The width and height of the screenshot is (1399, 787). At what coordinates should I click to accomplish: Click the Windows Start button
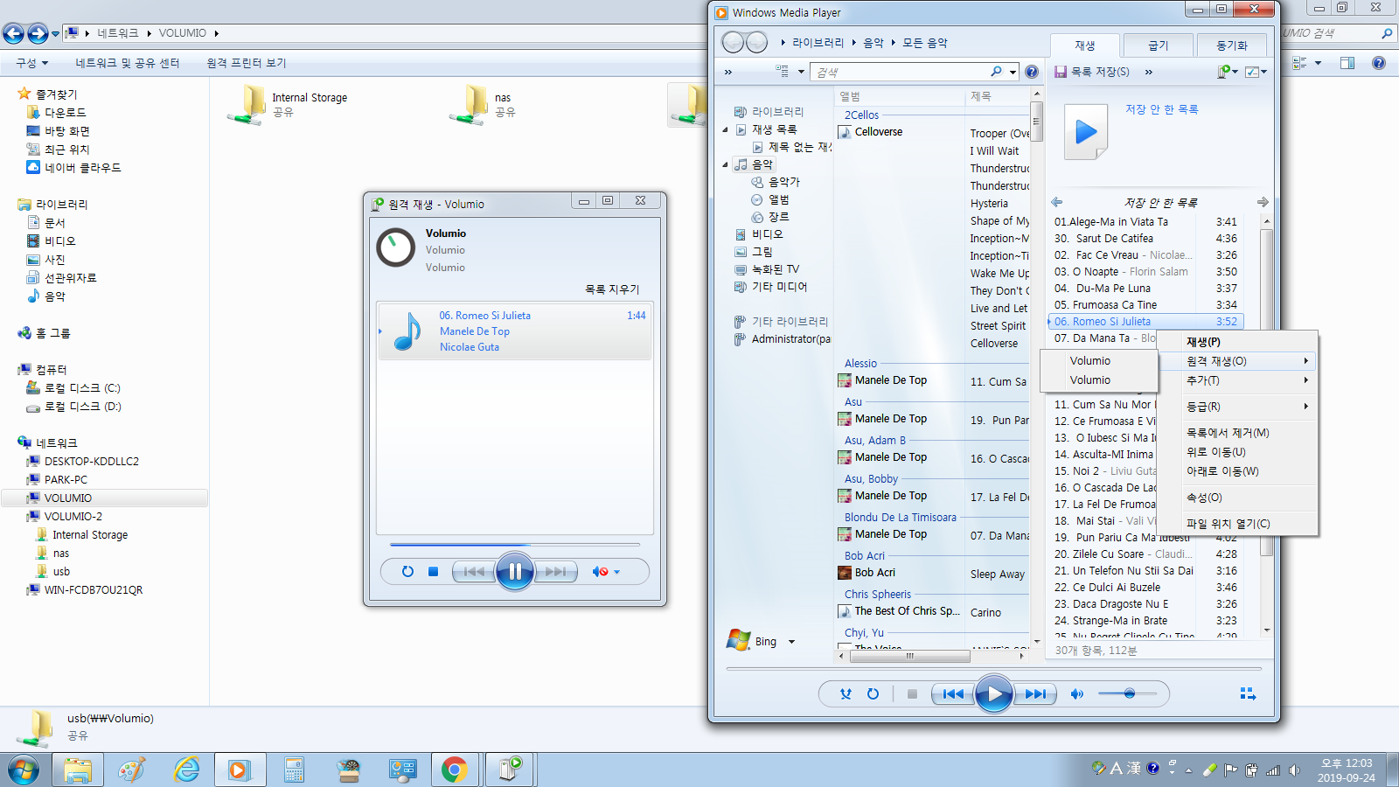click(x=24, y=770)
